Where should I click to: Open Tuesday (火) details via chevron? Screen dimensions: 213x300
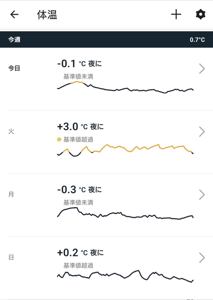tap(202, 132)
